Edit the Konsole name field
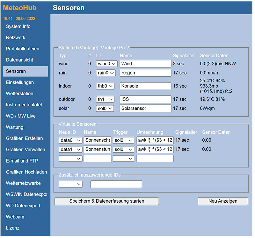Screen dimensions: 255x238 coord(145,86)
